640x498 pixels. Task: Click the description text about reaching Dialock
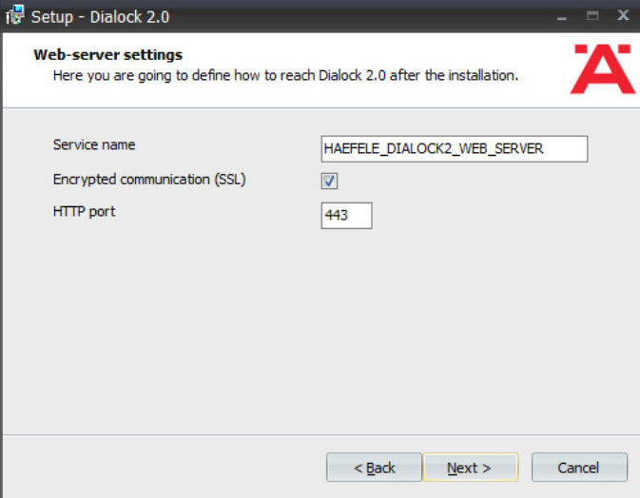(x=285, y=76)
